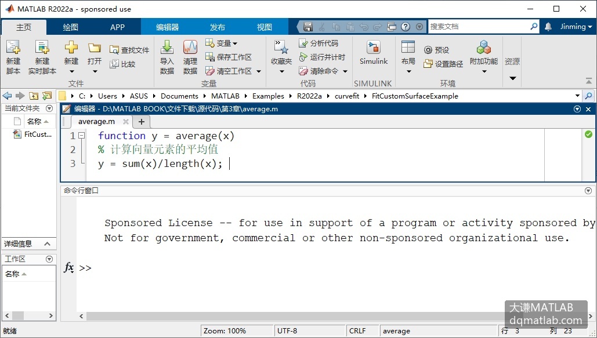The image size is (597, 338).
Task: Click Save Workspace (保存工作区)
Action: point(229,57)
